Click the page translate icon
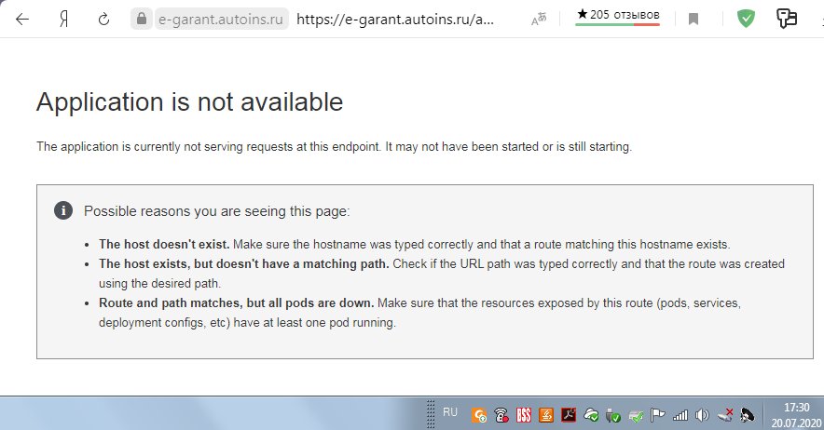The height and width of the screenshot is (430, 824). click(539, 19)
